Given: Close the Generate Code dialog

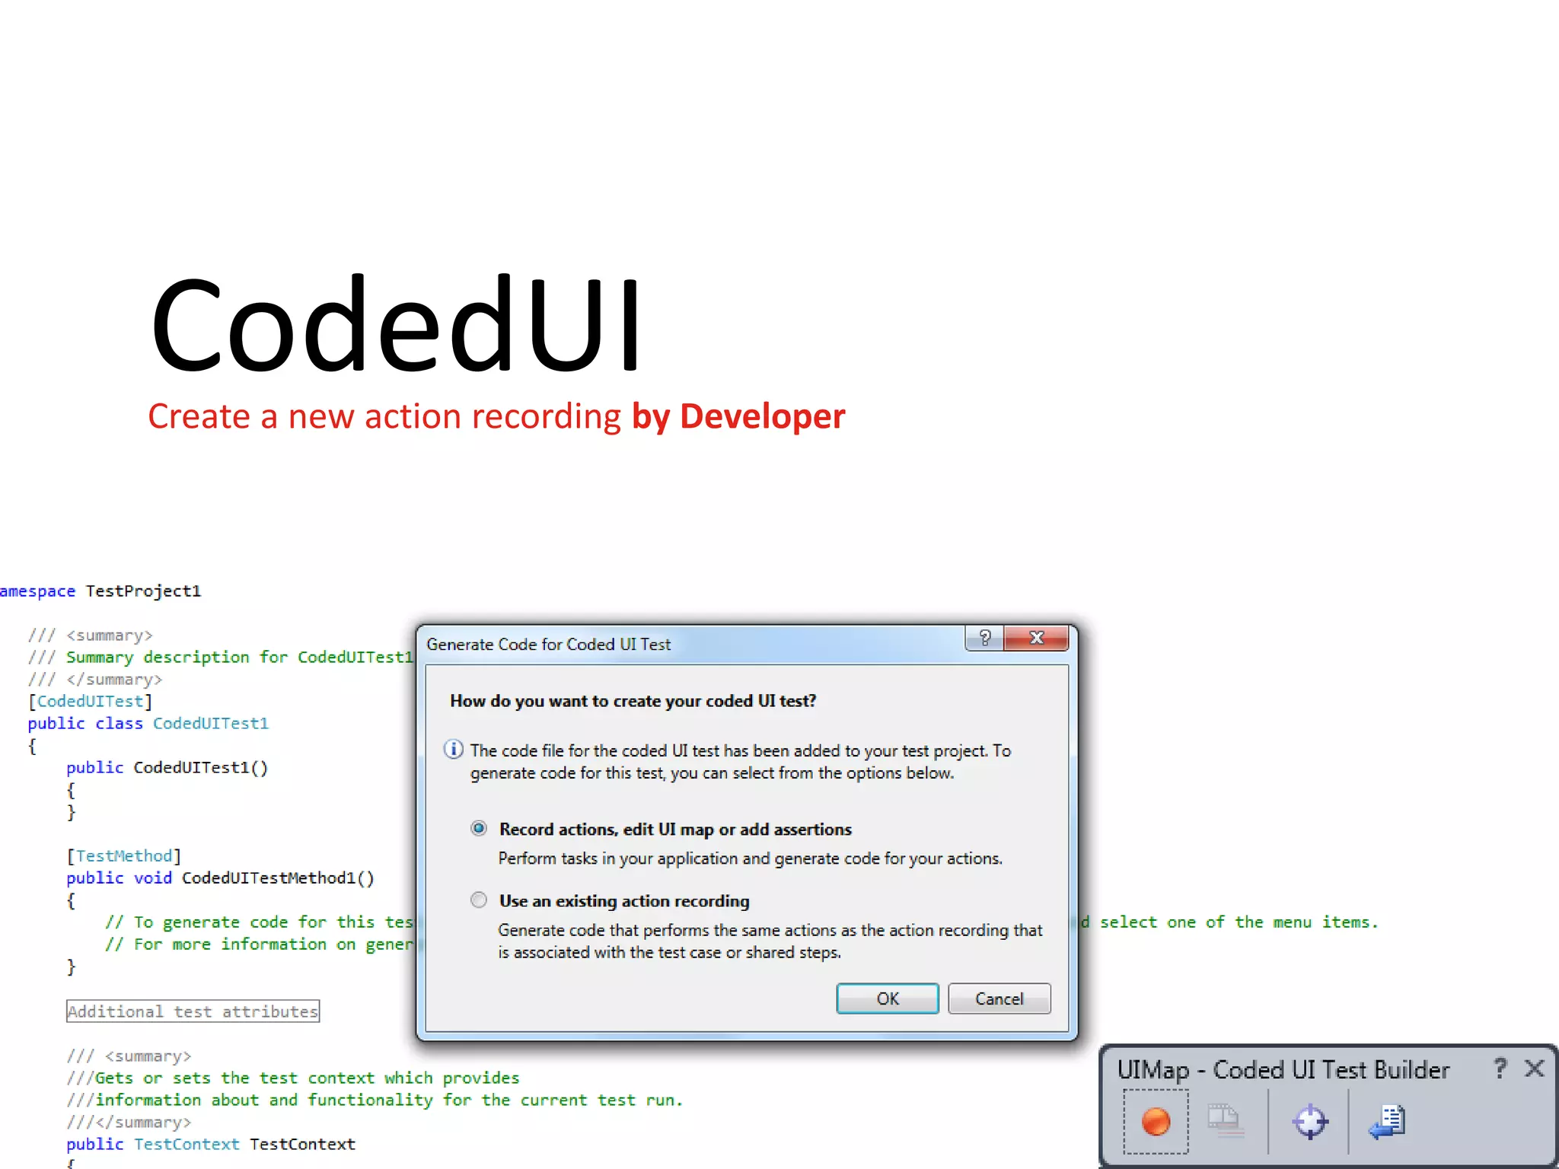Looking at the screenshot, I should click(x=1036, y=638).
